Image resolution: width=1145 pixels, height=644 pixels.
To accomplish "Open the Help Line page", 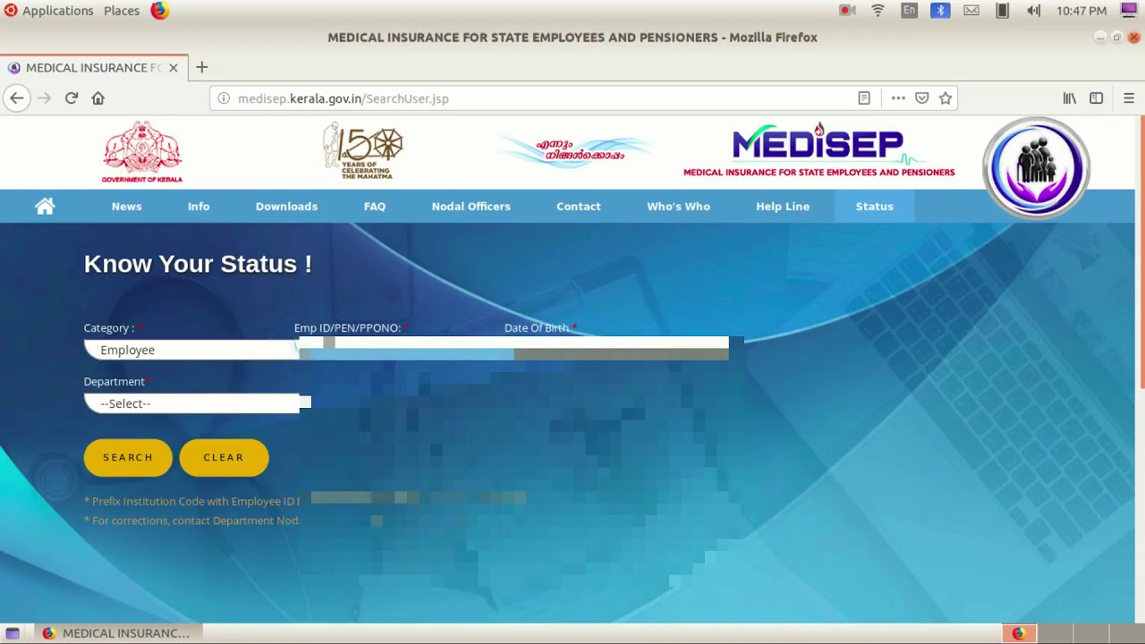I will (x=783, y=207).
